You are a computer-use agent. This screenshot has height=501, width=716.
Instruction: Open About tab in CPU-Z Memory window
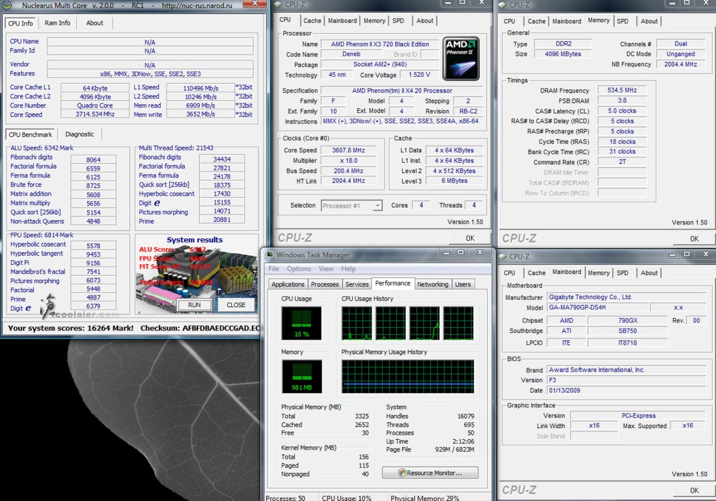pyautogui.click(x=649, y=21)
